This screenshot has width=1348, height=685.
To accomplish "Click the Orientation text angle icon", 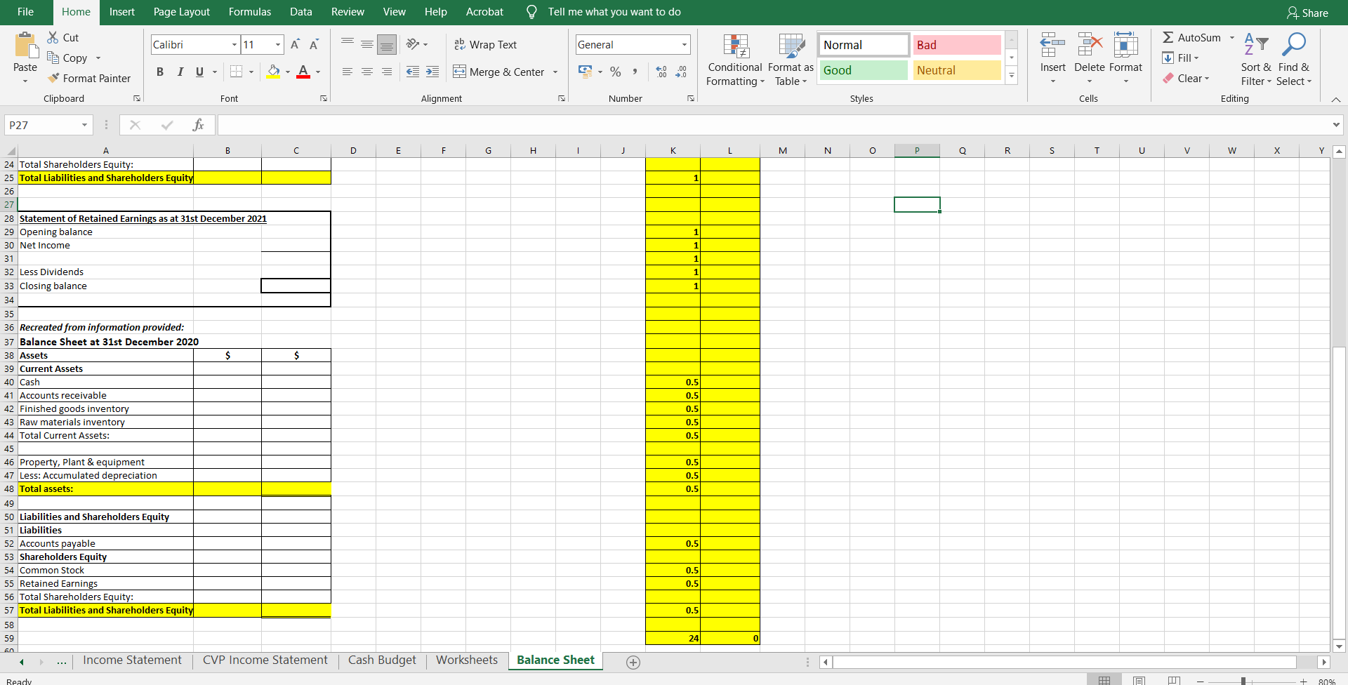I will (x=413, y=44).
